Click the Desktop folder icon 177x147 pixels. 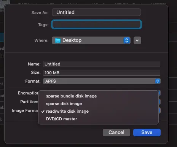click(x=58, y=40)
